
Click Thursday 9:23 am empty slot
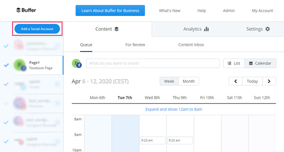pos(180,140)
